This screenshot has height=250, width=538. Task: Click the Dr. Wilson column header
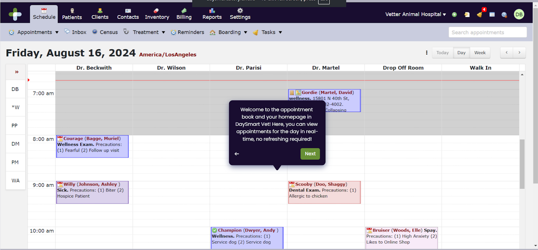(171, 68)
